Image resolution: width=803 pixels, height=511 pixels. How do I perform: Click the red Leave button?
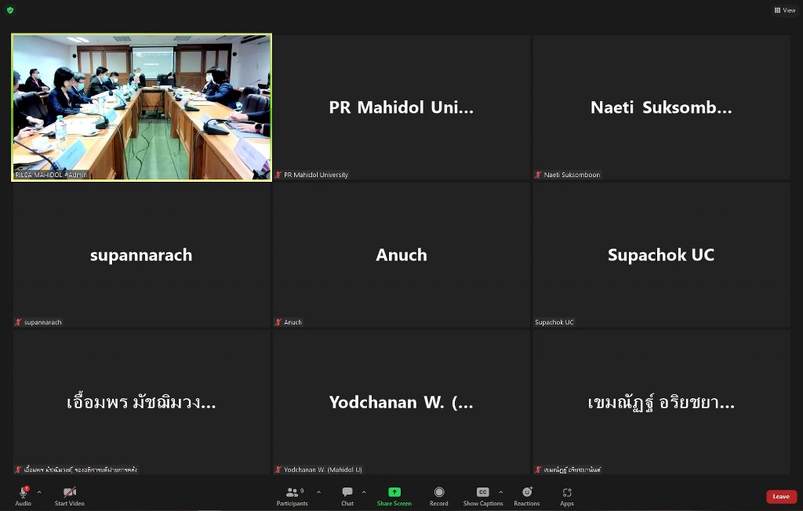pos(781,496)
